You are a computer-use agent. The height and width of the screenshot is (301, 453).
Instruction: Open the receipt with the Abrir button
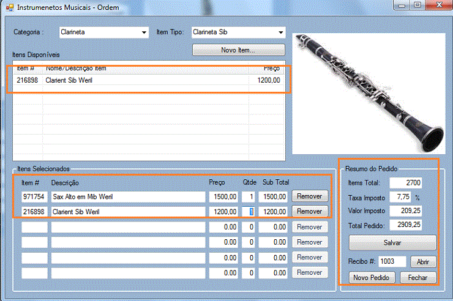(423, 262)
